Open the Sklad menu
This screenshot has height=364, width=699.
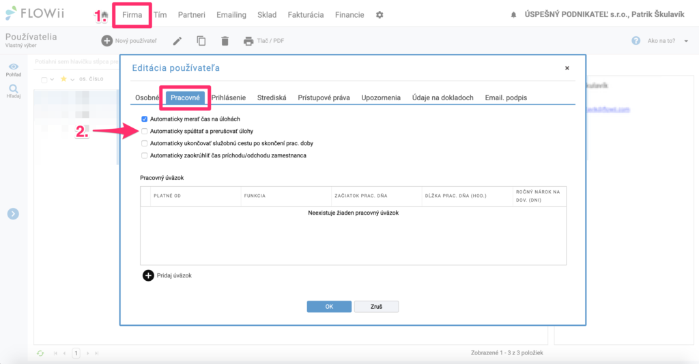tap(267, 15)
